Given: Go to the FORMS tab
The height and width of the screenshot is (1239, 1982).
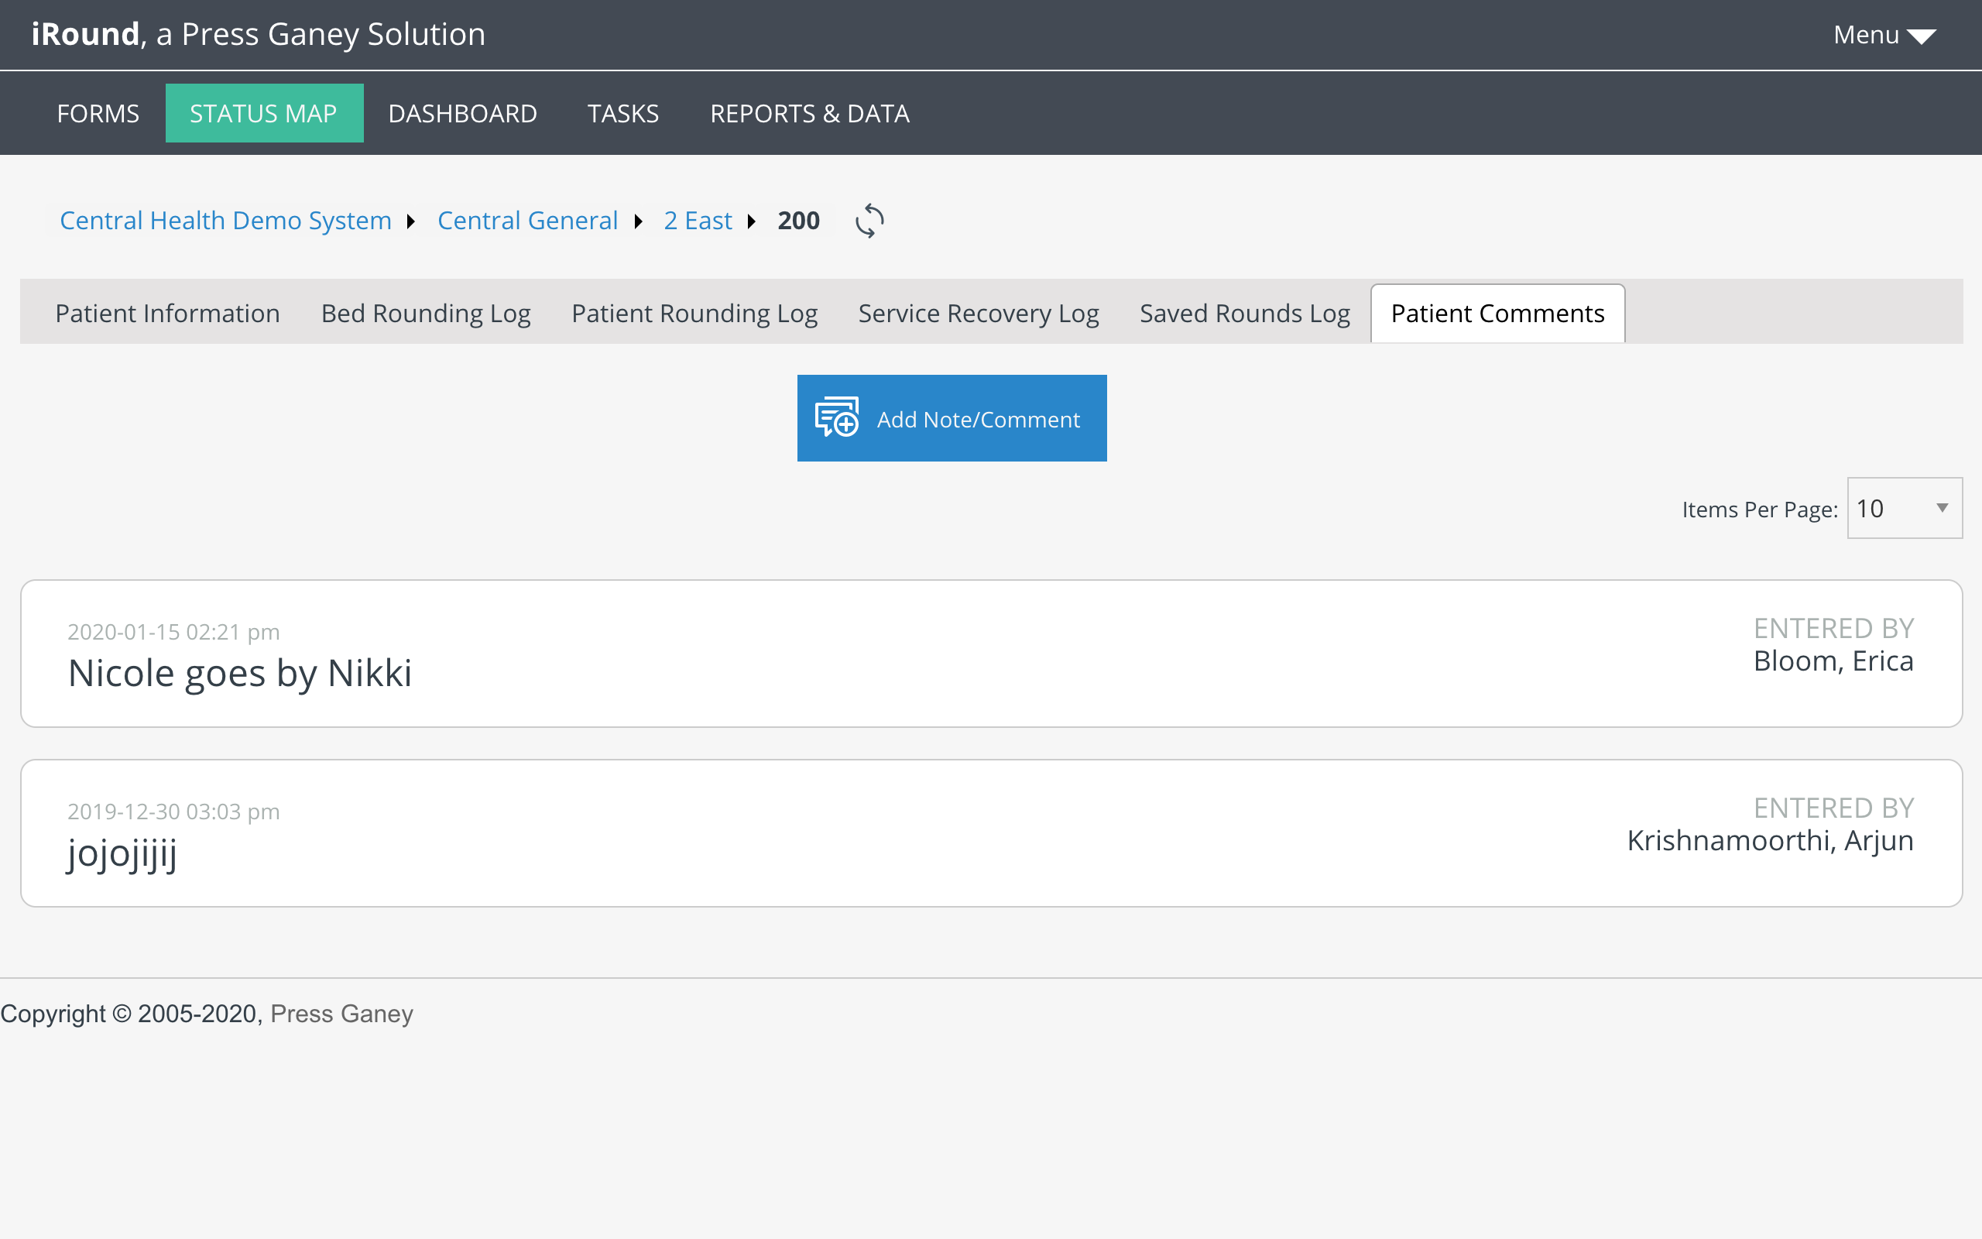Looking at the screenshot, I should (98, 113).
